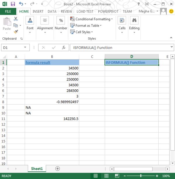Click the Paste clipboard icon

(x=7, y=22)
